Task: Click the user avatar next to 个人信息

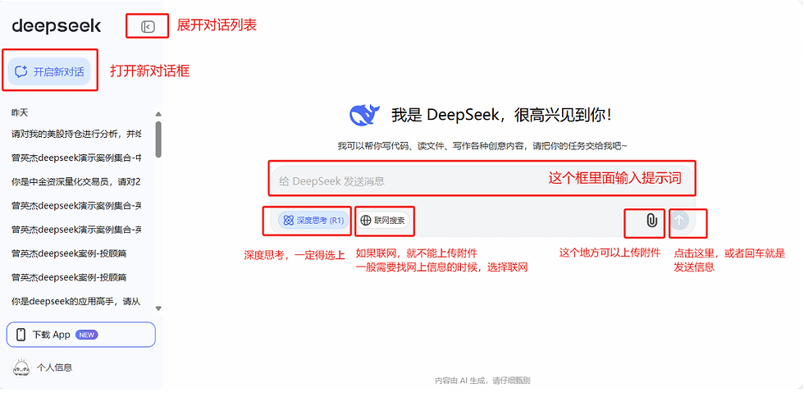Action: [21, 367]
